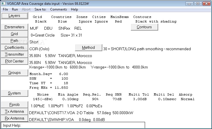Image resolution: width=212 pixels, height=129 pixels.
Task: Click the Plot Center's TANGIER, Morocco entry
Action: click(x=75, y=63)
